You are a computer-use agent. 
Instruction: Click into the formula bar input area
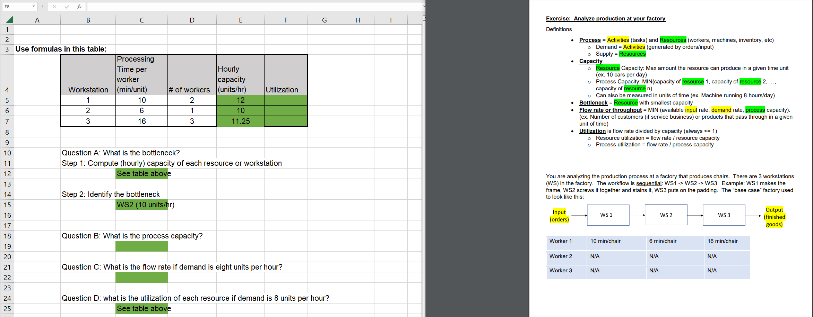click(x=255, y=7)
